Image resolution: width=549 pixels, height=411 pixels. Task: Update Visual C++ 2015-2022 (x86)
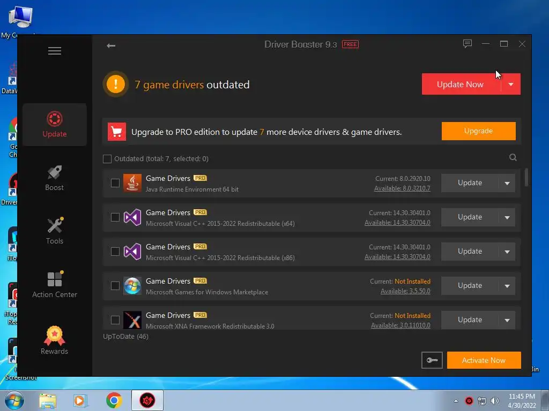(470, 252)
